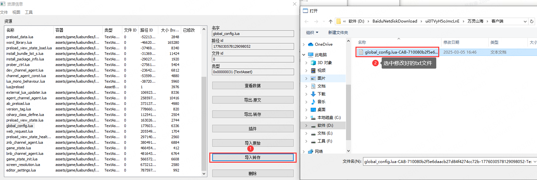Click the 图片 folder icon
Image resolution: width=537 pixels, height=180 pixels.
[x=313, y=78]
